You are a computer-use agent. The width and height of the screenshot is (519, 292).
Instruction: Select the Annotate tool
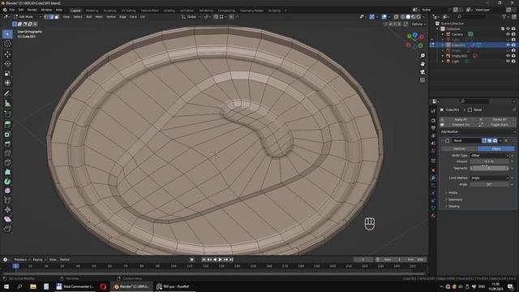point(7,94)
